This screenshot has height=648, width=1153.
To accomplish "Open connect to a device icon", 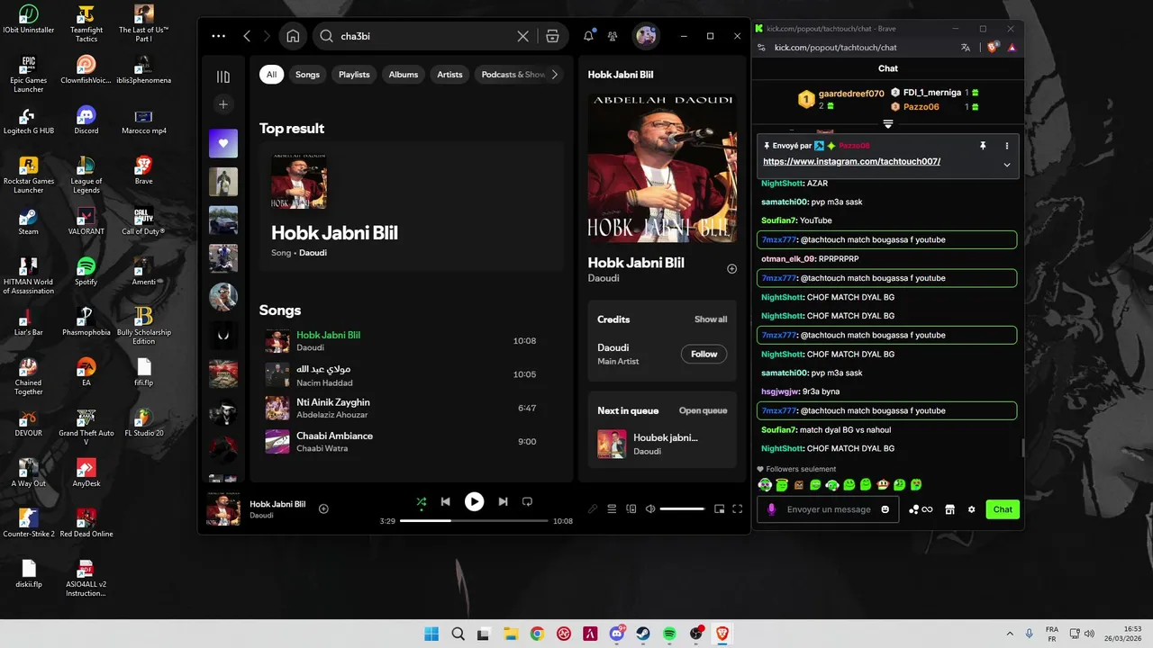I will point(631,509).
